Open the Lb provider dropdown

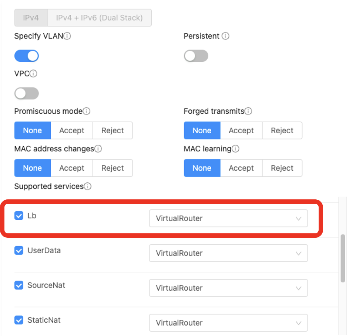tap(228, 219)
